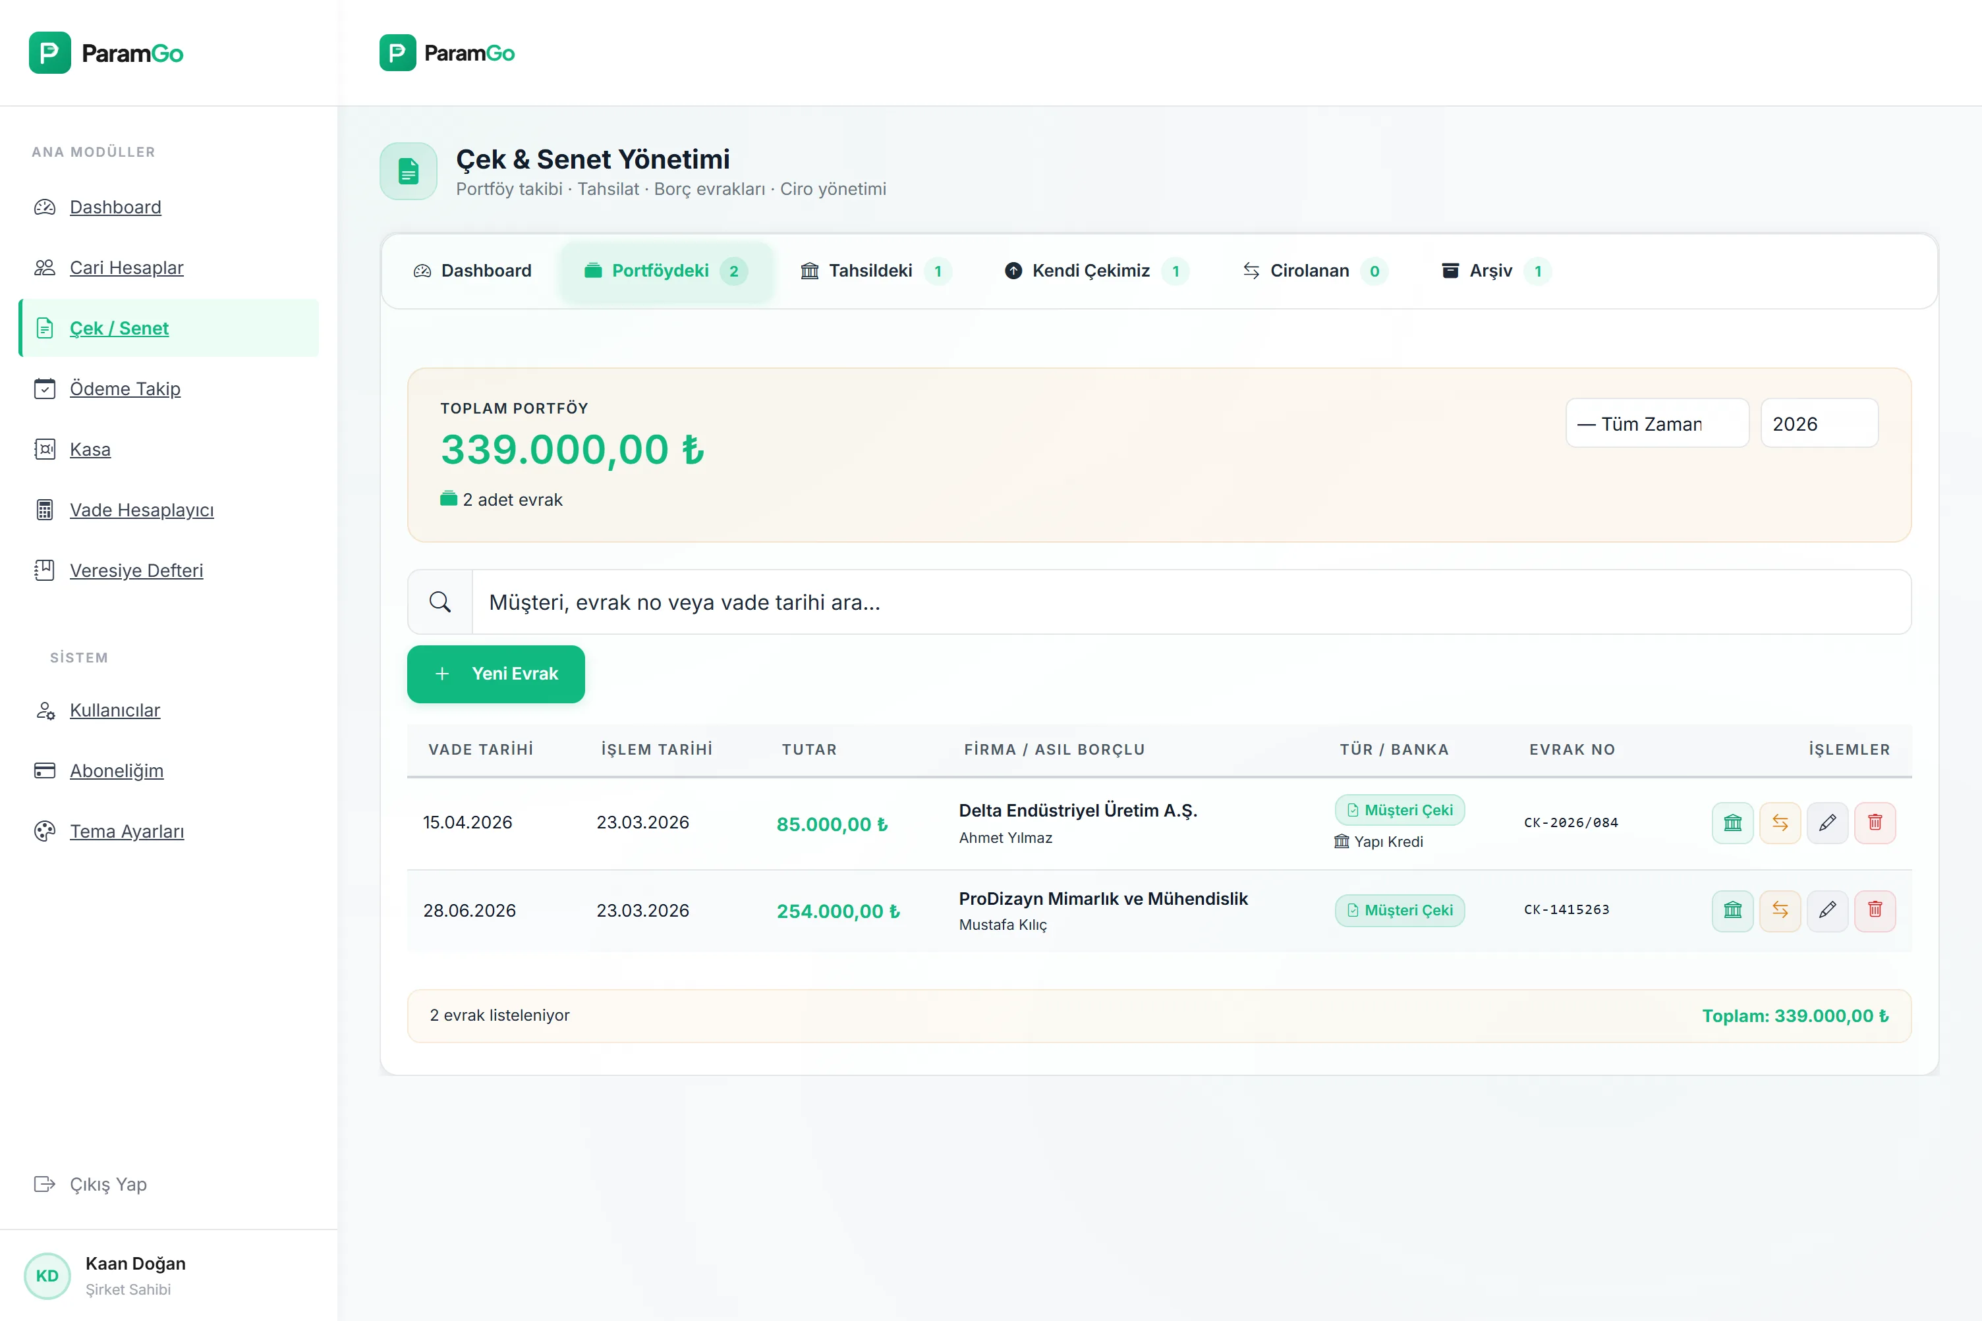
Task: Delete the CK-2026/084 check via trash icon
Action: coord(1874,822)
